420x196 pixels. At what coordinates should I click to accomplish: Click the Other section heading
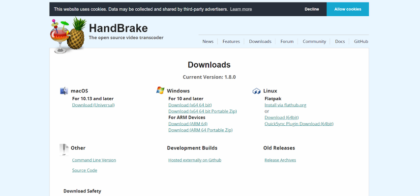click(78, 148)
